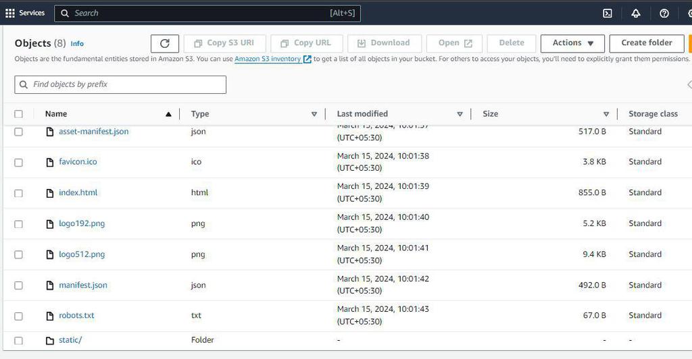Focus the Find objects by prefix field
Viewport: 692px width, 359px height.
pyautogui.click(x=120, y=84)
